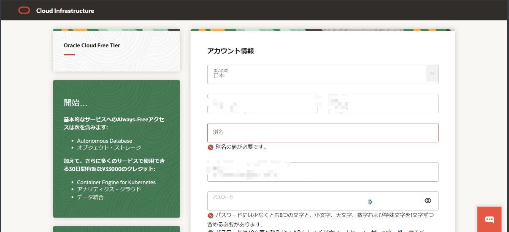This screenshot has height=232, width=509.
Task: Click the blurred email input field
Action: pos(322,172)
